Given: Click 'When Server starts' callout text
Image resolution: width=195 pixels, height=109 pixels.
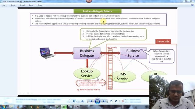Looking at the screenshot, I should click(162, 56).
